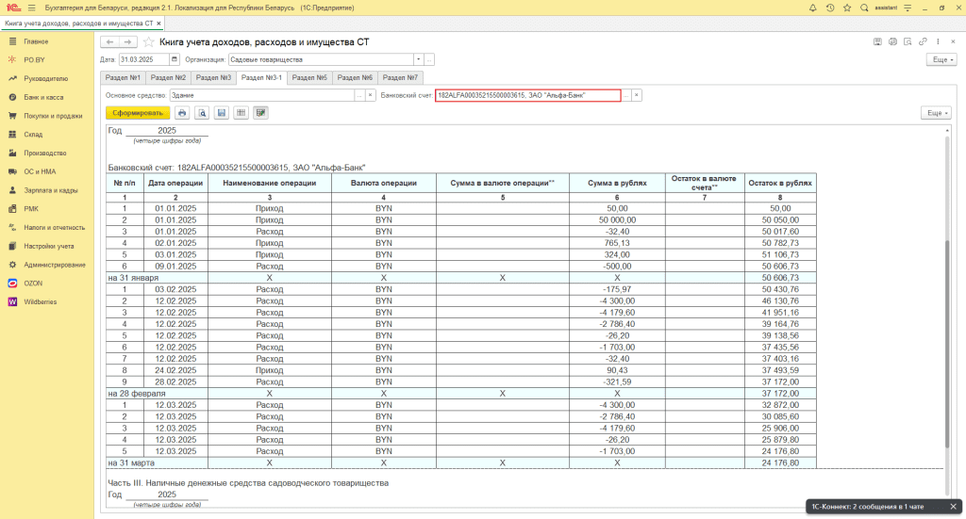Open the Налоги и отчетность section

click(54, 228)
